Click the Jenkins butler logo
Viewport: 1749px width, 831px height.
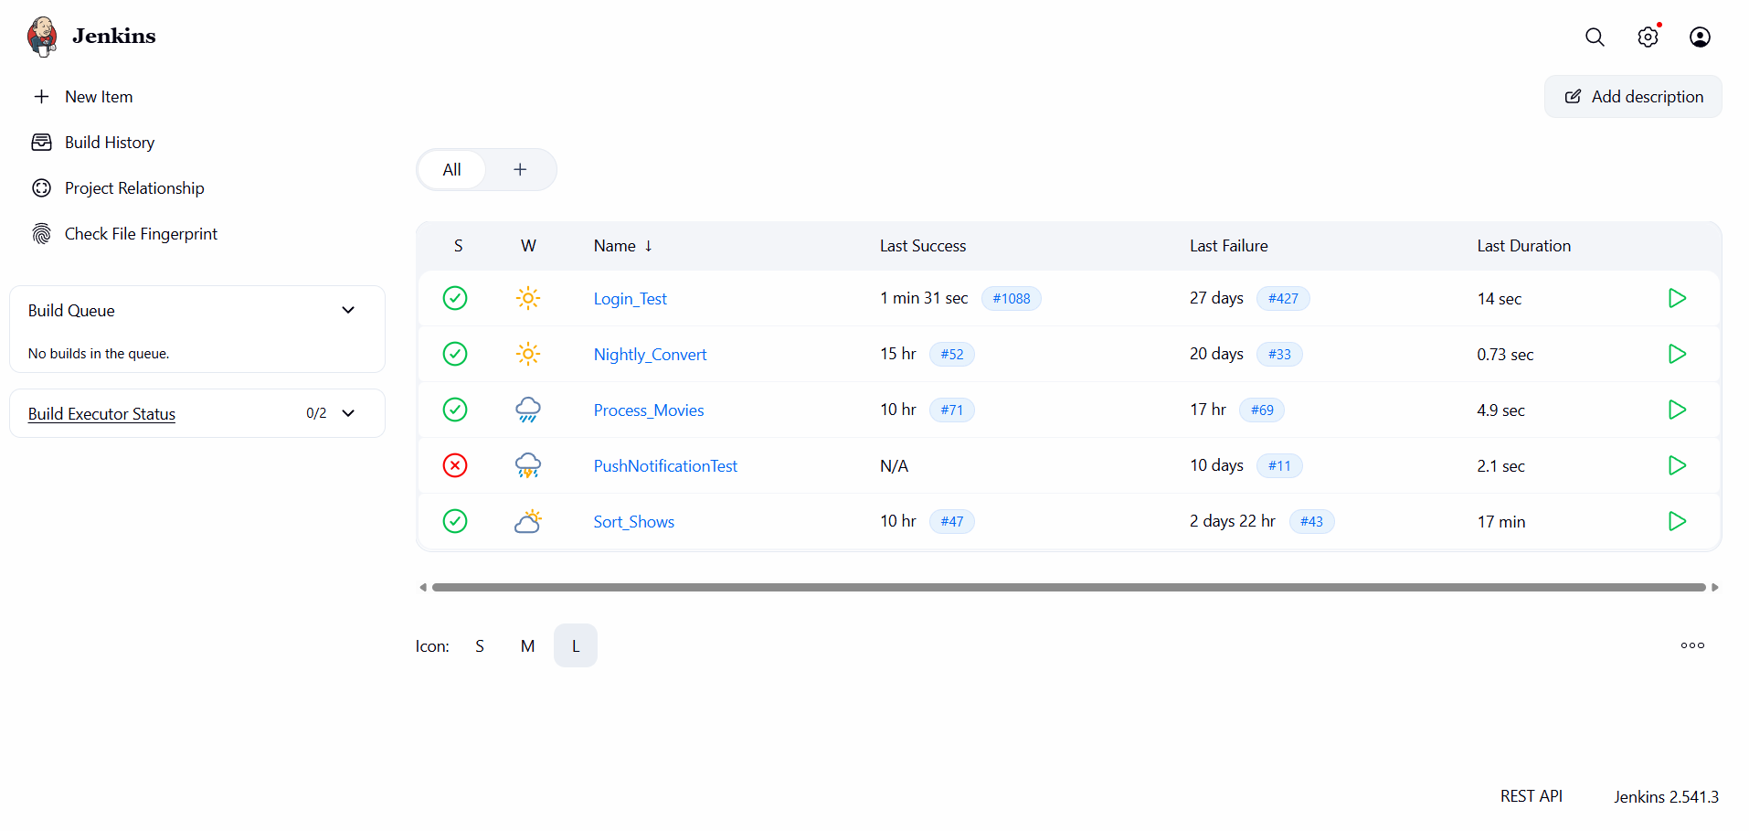(42, 37)
